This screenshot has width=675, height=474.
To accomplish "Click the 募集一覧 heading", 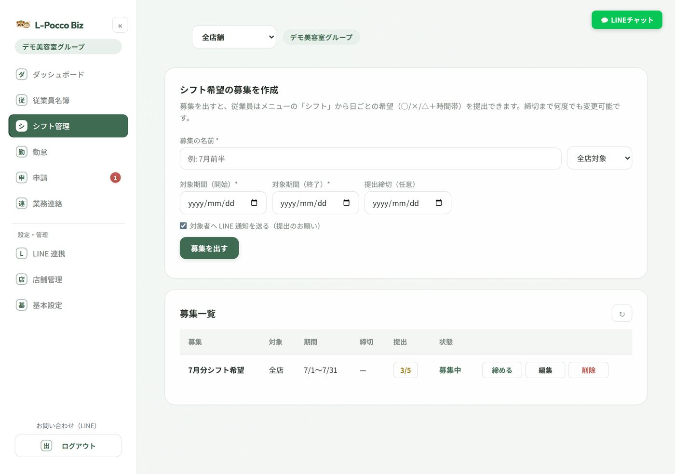I will [x=198, y=314].
